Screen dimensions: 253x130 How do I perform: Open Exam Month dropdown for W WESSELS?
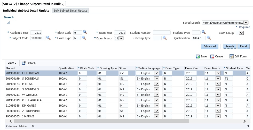click(x=218, y=95)
